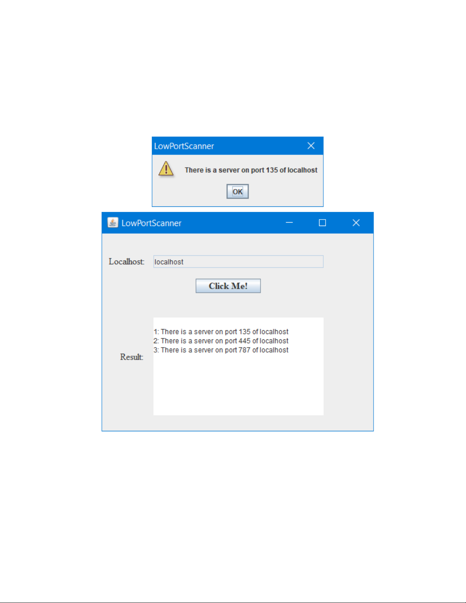Screen dimensions: 466x603
Task: Select result line for port 135
Action: [221, 332]
